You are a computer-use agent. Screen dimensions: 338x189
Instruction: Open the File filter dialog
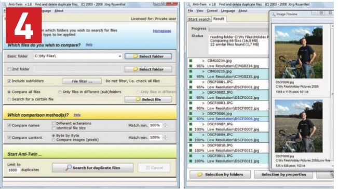(x=82, y=81)
